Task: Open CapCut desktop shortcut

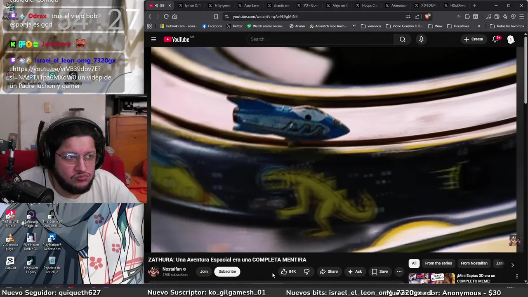Action: tap(10, 263)
